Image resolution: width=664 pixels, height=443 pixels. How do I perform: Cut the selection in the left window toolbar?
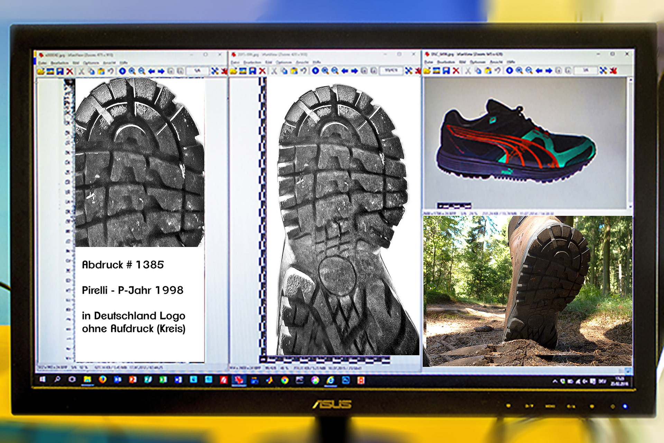[x=82, y=71]
